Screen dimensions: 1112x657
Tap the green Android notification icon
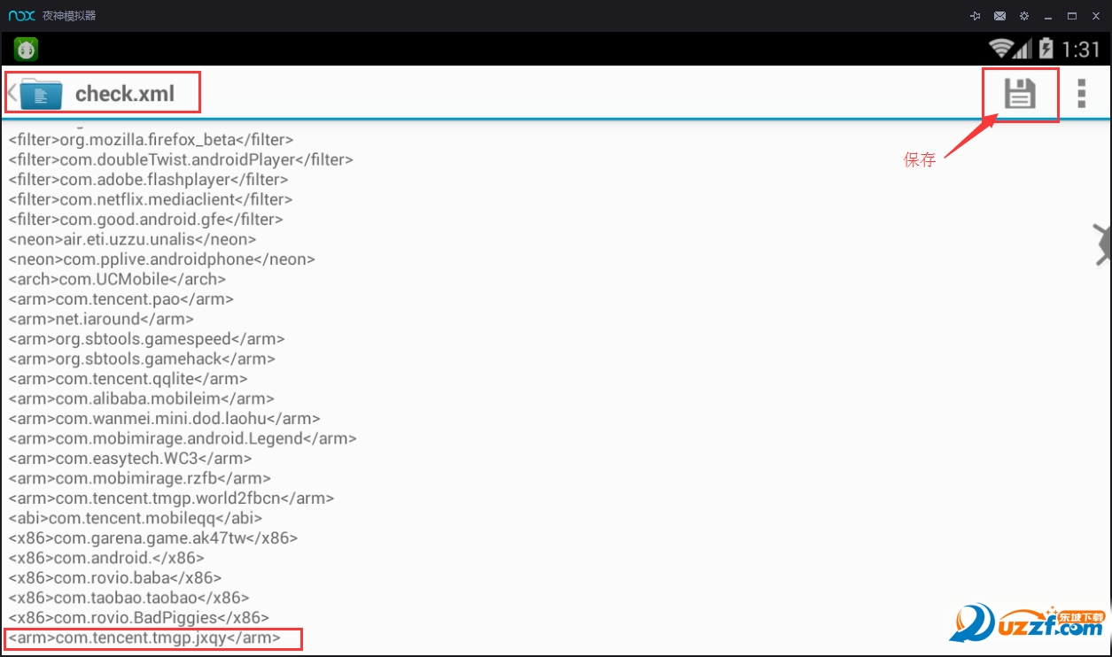pos(27,49)
